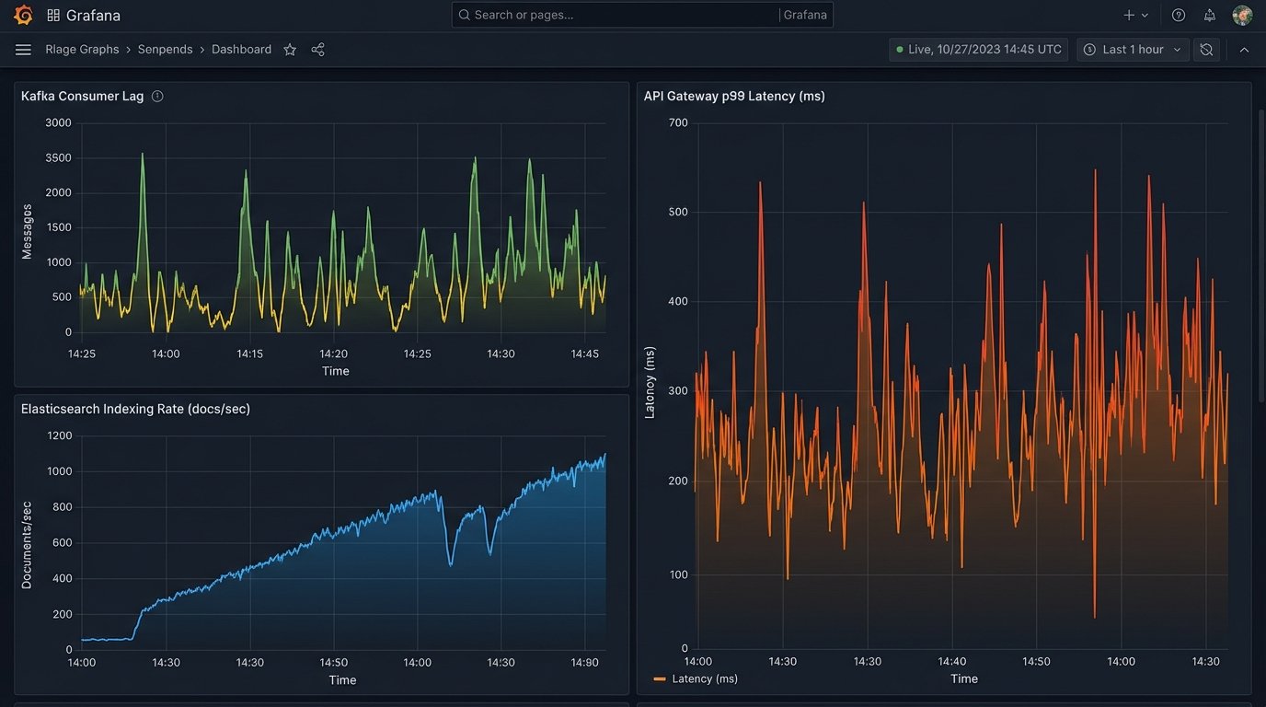This screenshot has width=1266, height=707.
Task: Expand the plus add-new dropdown
Action: tap(1135, 15)
